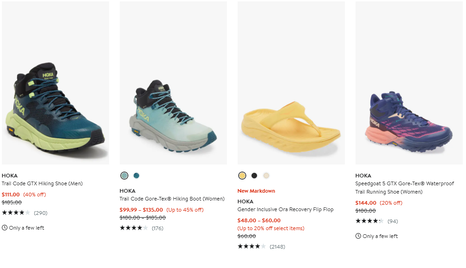View the 94 reviews star rating
466x268 pixels.
[369, 221]
